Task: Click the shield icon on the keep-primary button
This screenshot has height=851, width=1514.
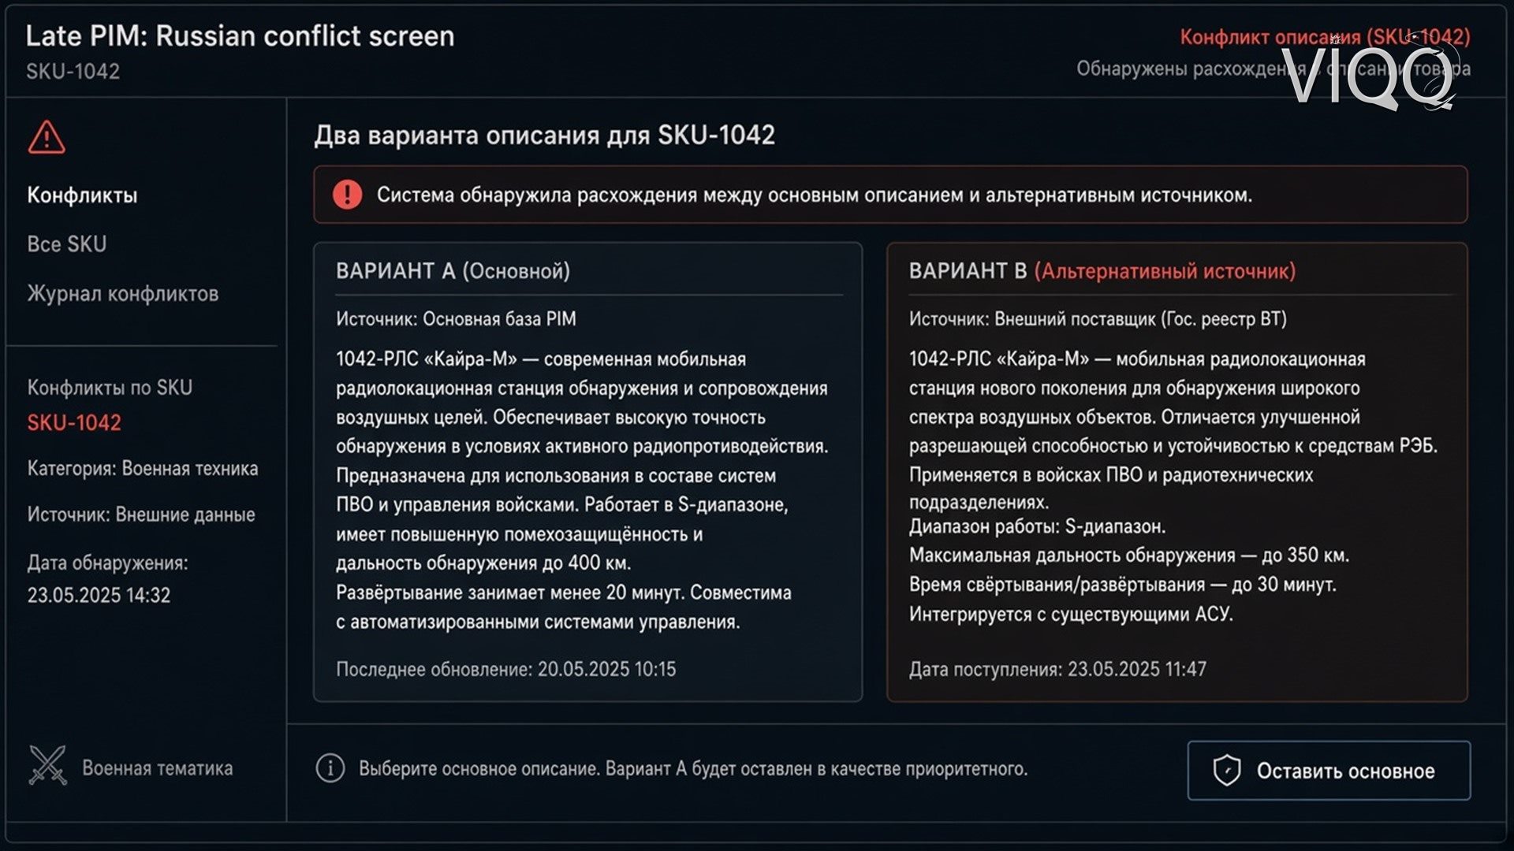Action: [1227, 771]
